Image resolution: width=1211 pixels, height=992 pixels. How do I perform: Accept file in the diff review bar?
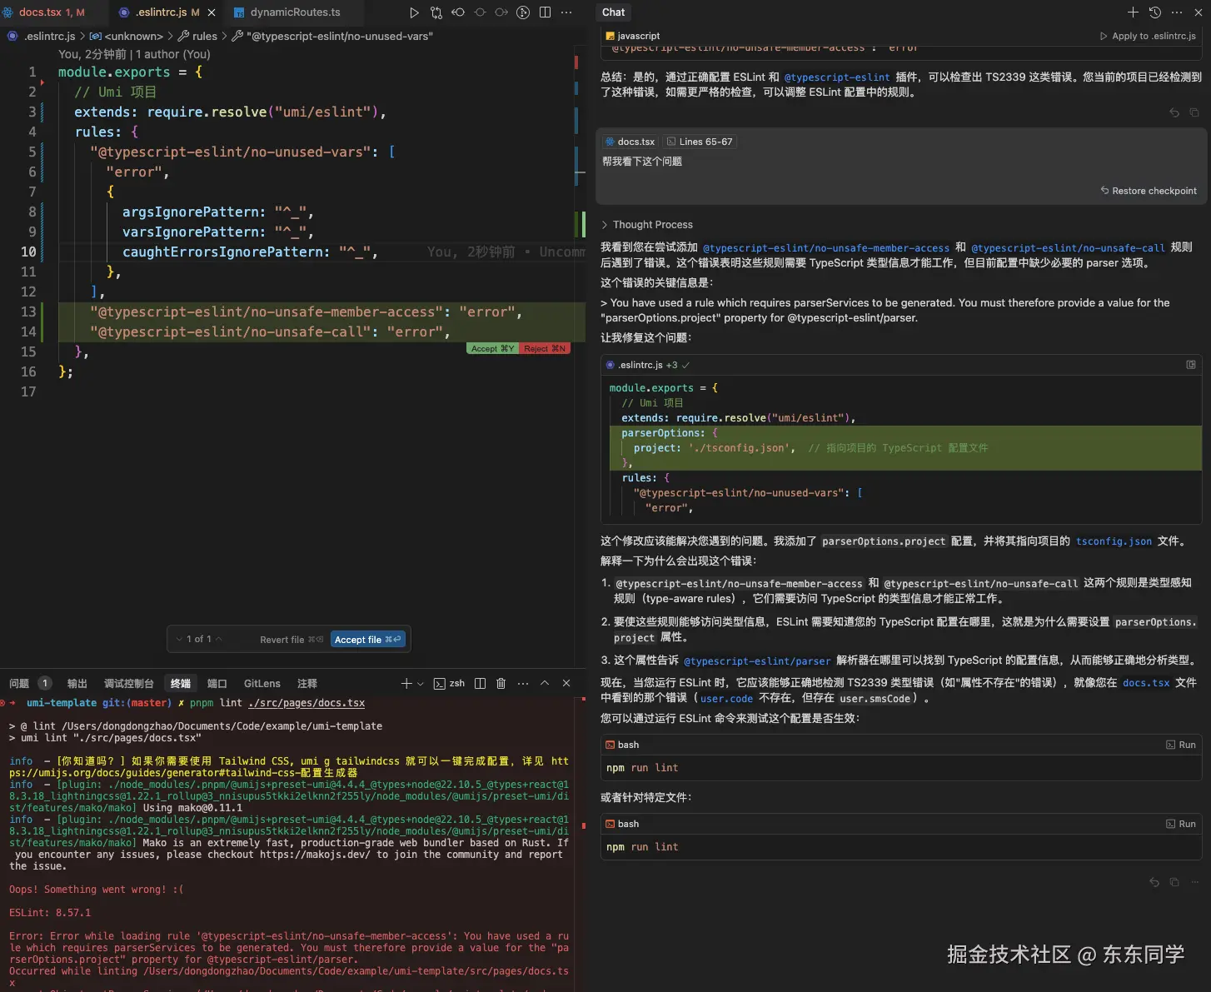[x=368, y=640]
